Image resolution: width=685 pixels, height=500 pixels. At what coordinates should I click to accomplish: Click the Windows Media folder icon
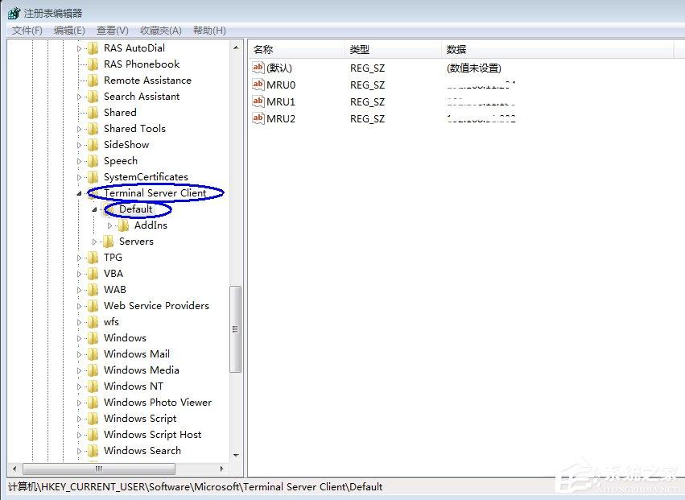[93, 370]
